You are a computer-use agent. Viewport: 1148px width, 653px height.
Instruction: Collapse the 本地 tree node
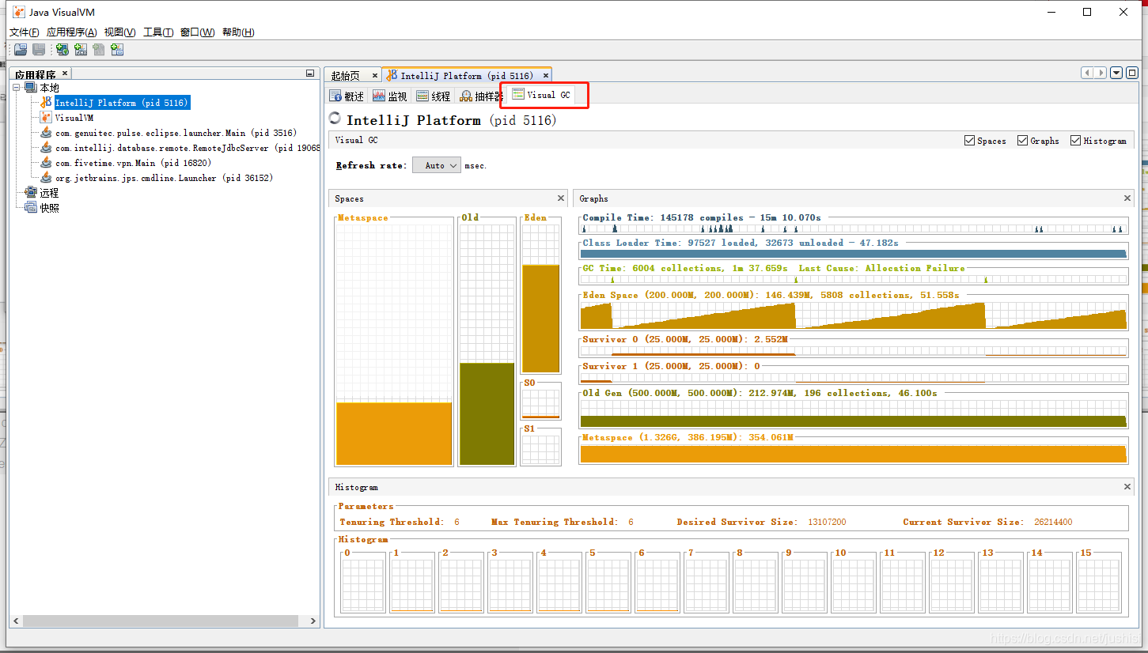click(17, 88)
